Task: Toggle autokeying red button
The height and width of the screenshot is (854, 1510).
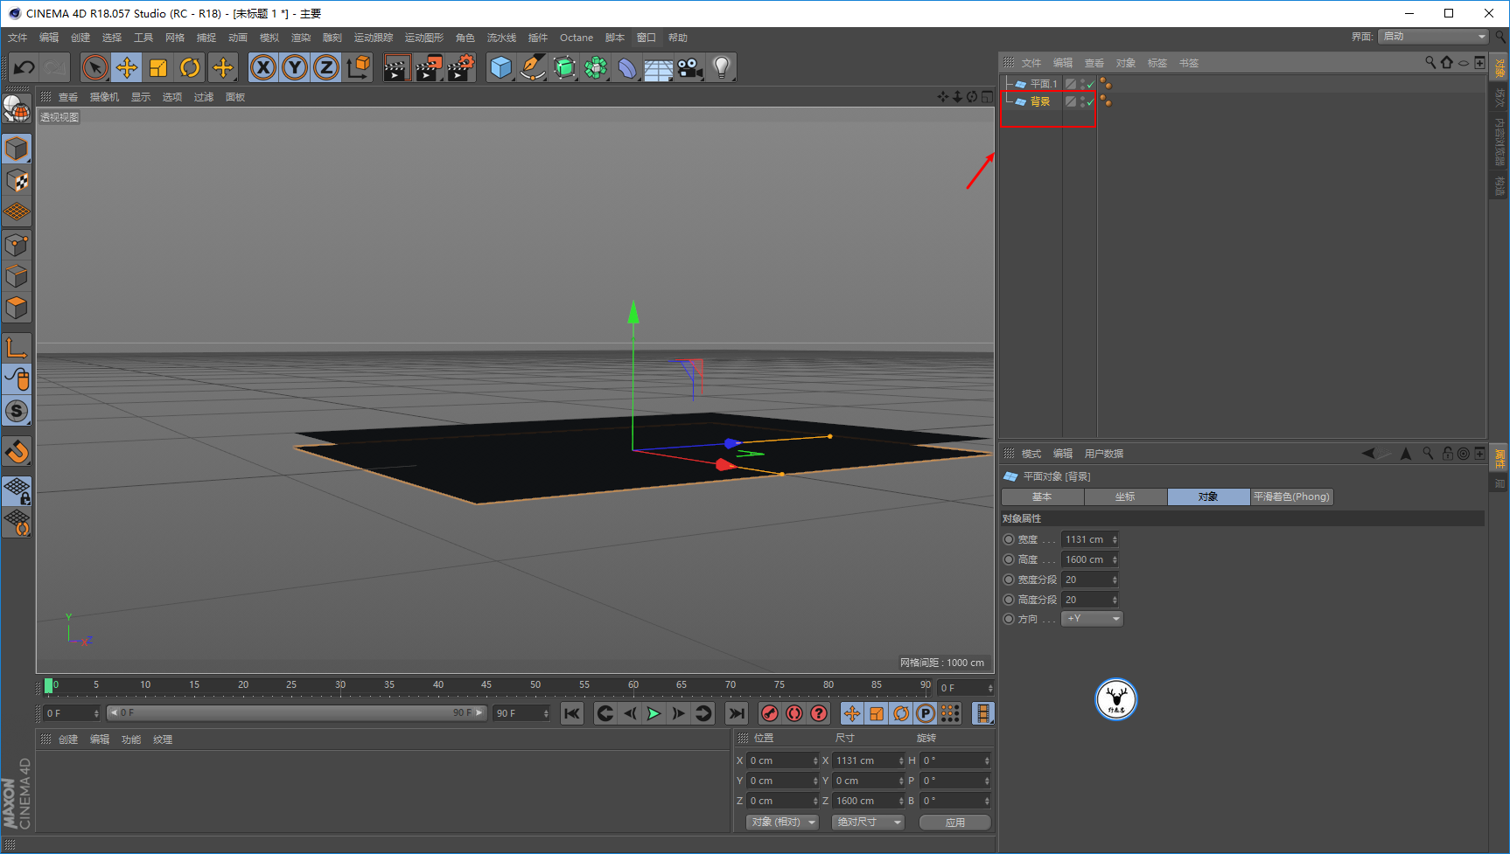Action: (794, 713)
